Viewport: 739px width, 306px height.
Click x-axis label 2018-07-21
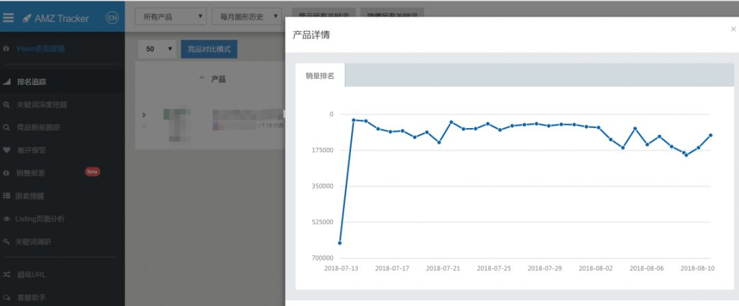[443, 268]
